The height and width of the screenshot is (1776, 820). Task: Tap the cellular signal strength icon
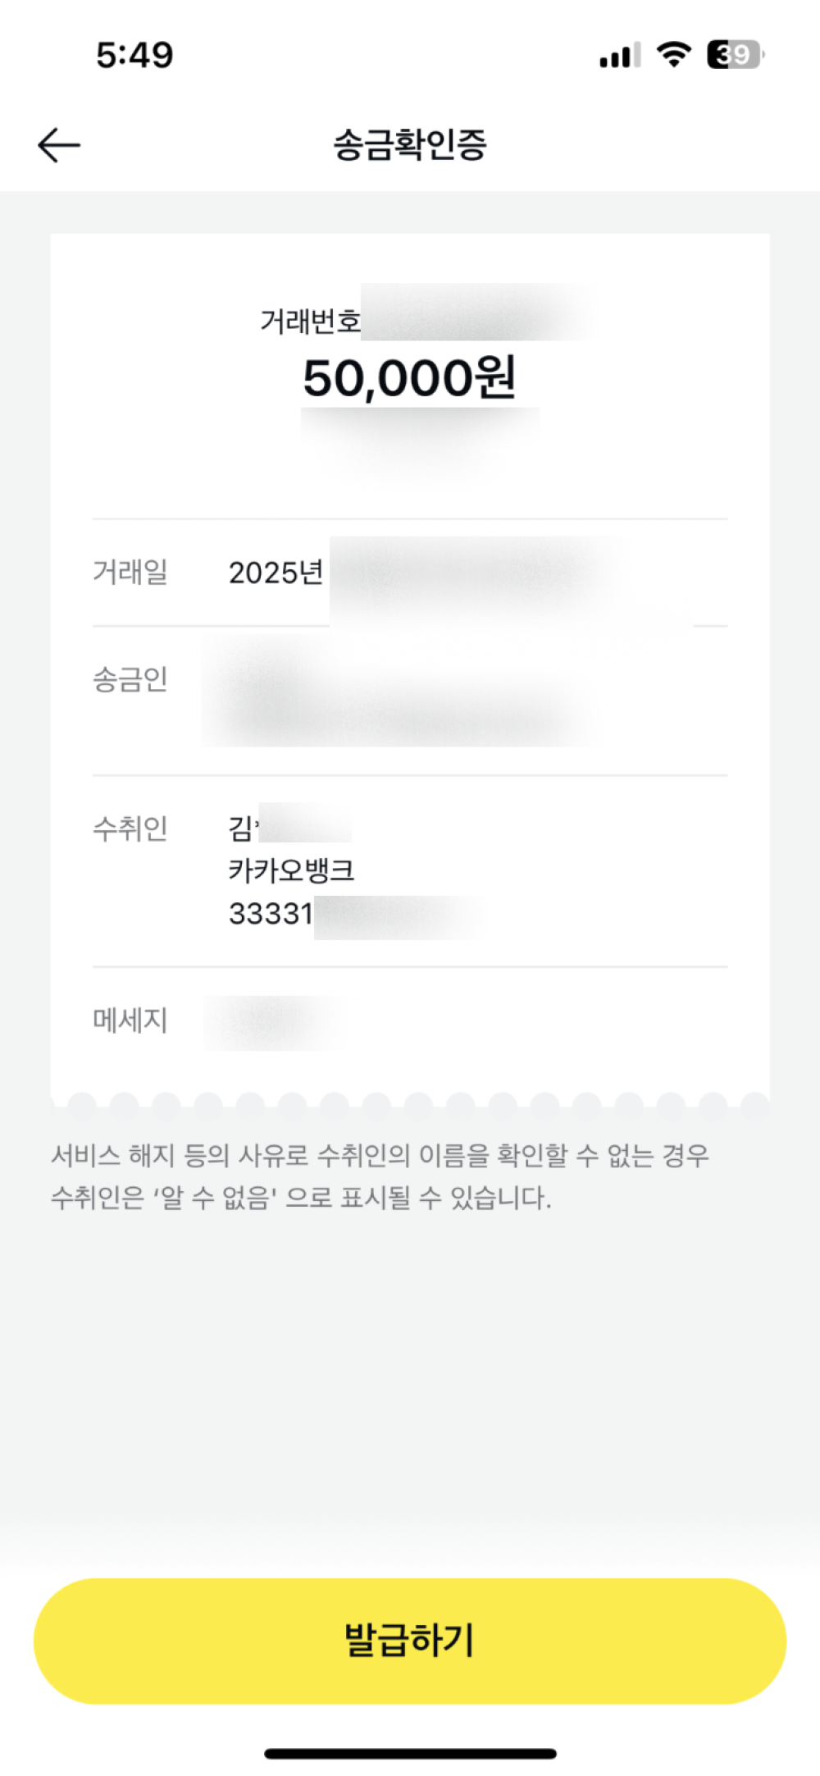point(619,56)
